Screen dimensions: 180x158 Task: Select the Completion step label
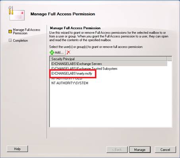pos(20,41)
